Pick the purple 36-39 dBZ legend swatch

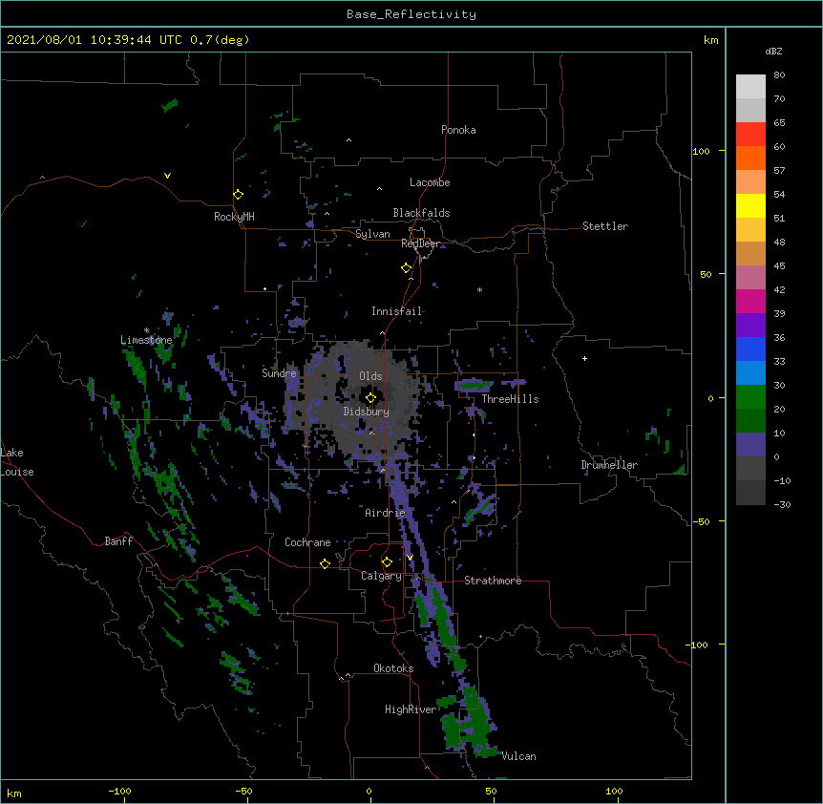750,325
